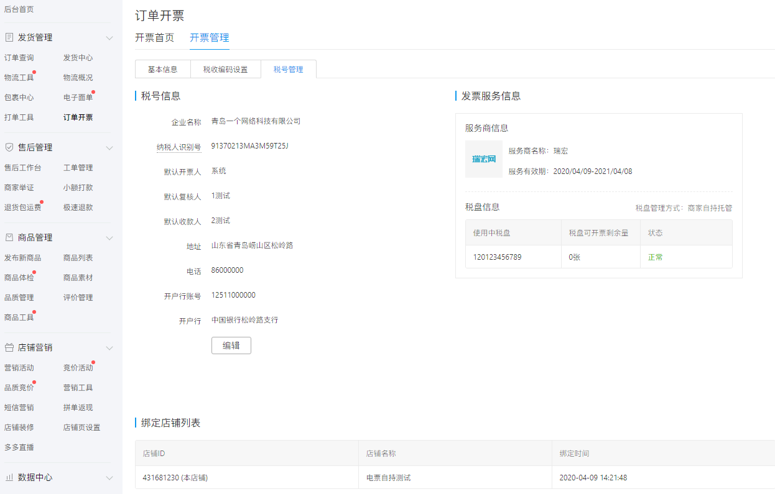Screen dimensions: 775x494
Task: Click the 纳税人识别号 field label
Action: [x=179, y=147]
